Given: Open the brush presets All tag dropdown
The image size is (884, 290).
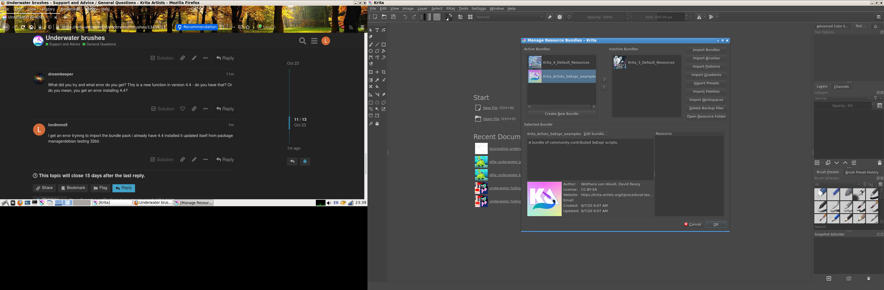Looking at the screenshot, I should point(837,184).
